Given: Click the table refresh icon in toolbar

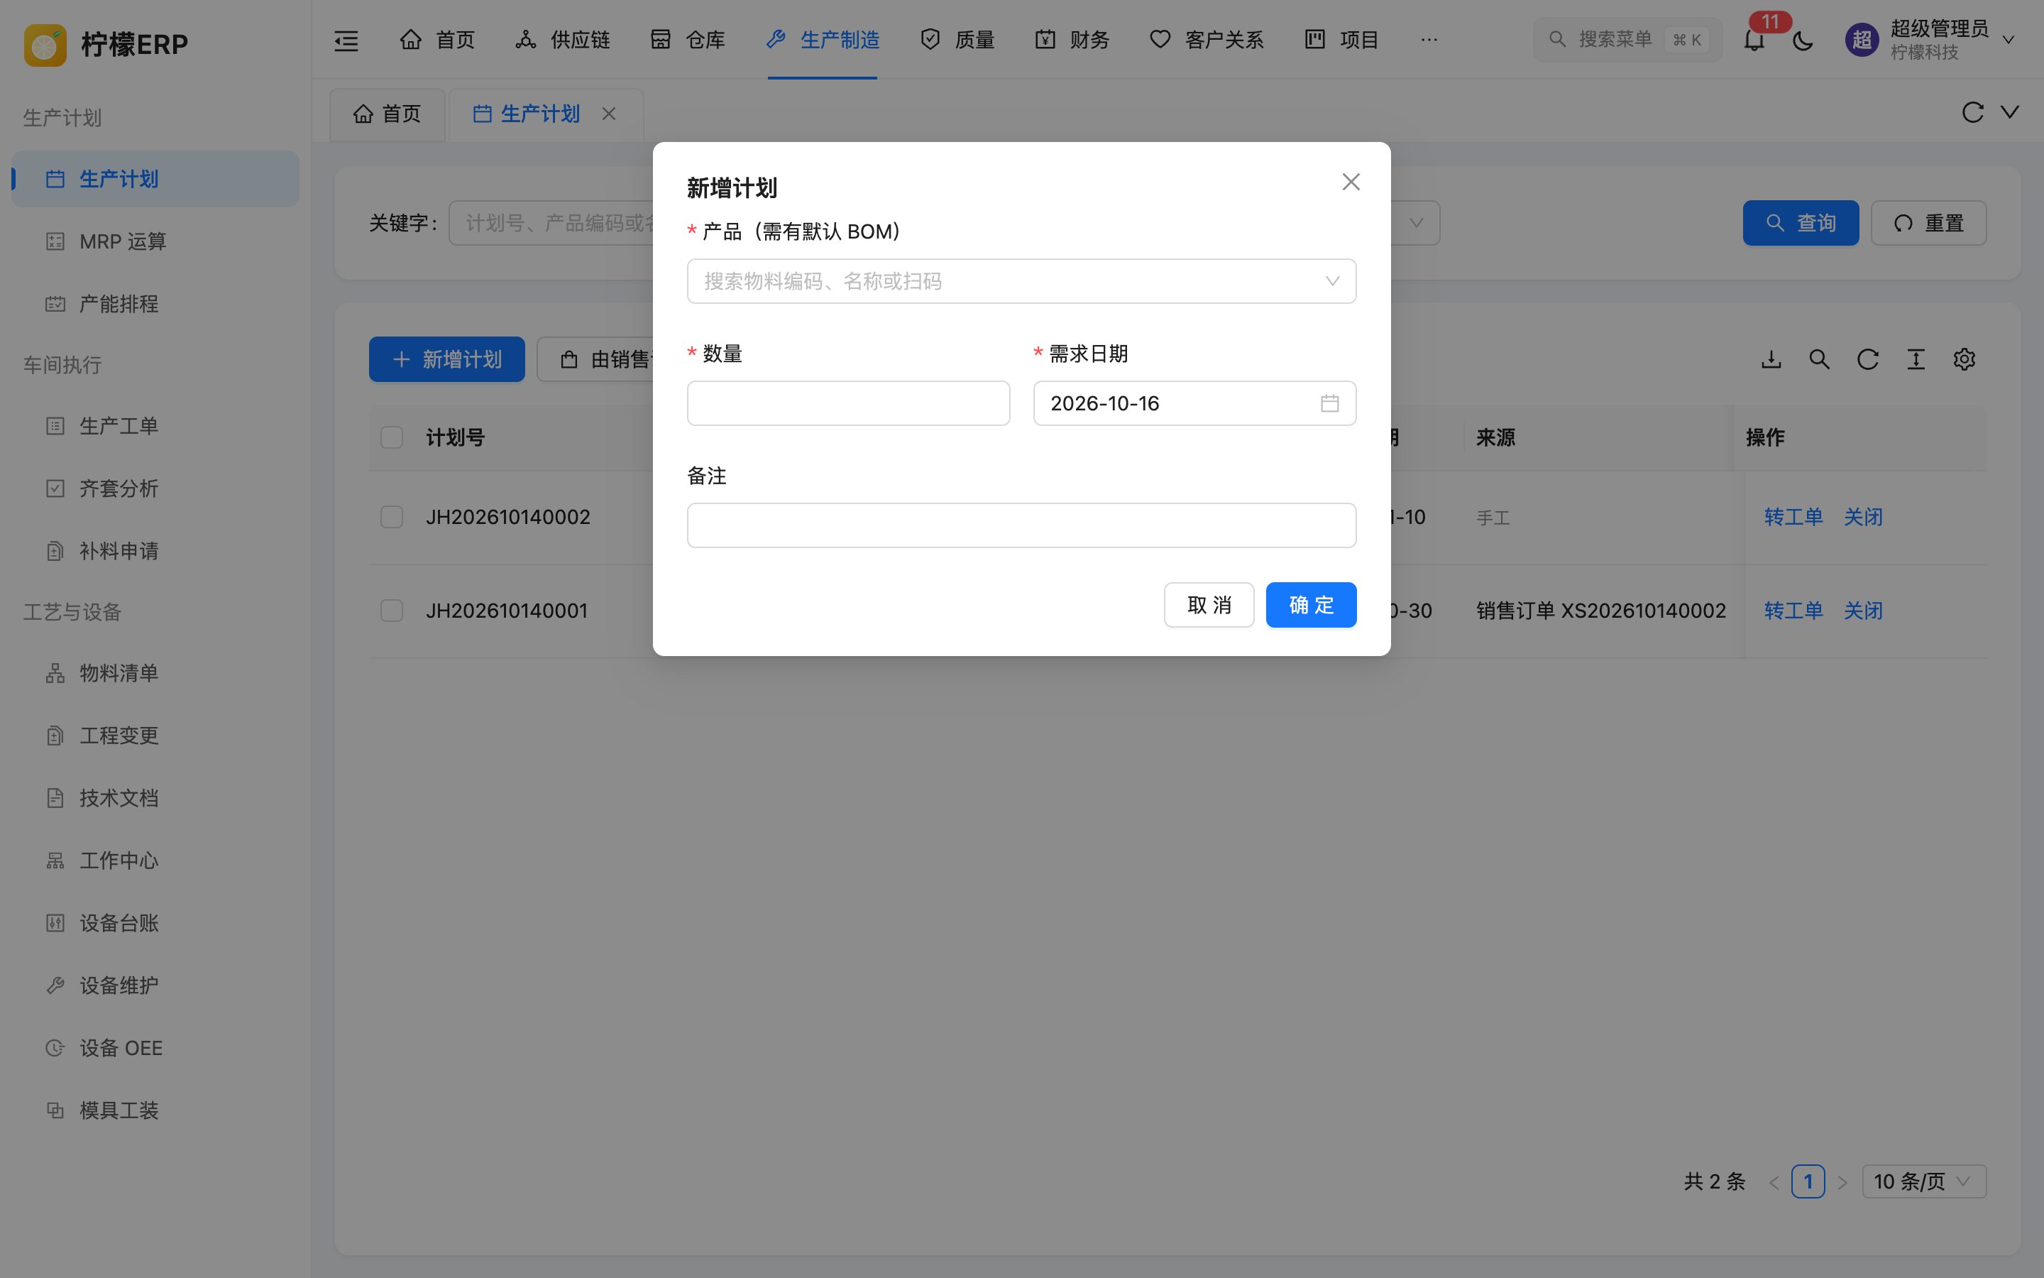Looking at the screenshot, I should 1867,359.
